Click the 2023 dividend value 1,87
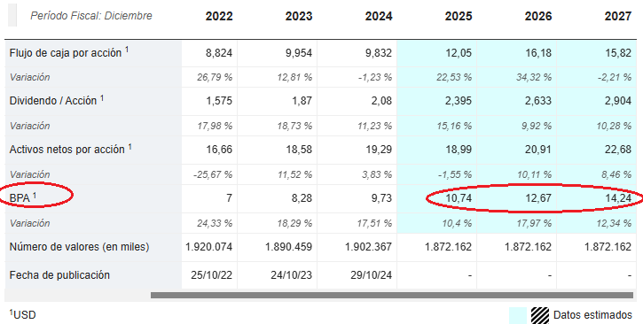The height and width of the screenshot is (324, 643). pos(302,101)
